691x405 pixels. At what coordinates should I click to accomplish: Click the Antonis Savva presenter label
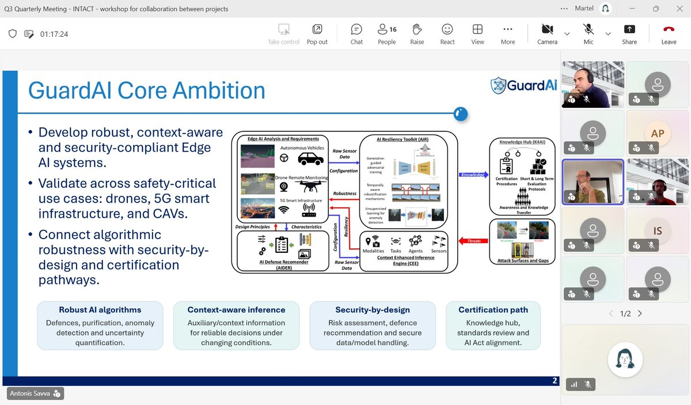pos(34,394)
